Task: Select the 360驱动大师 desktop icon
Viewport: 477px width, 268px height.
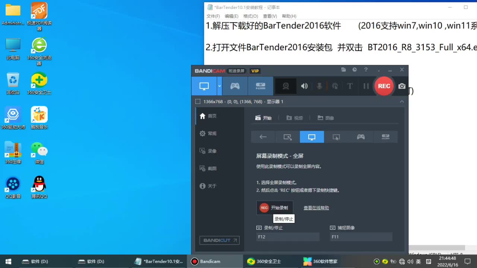Action: click(13, 118)
